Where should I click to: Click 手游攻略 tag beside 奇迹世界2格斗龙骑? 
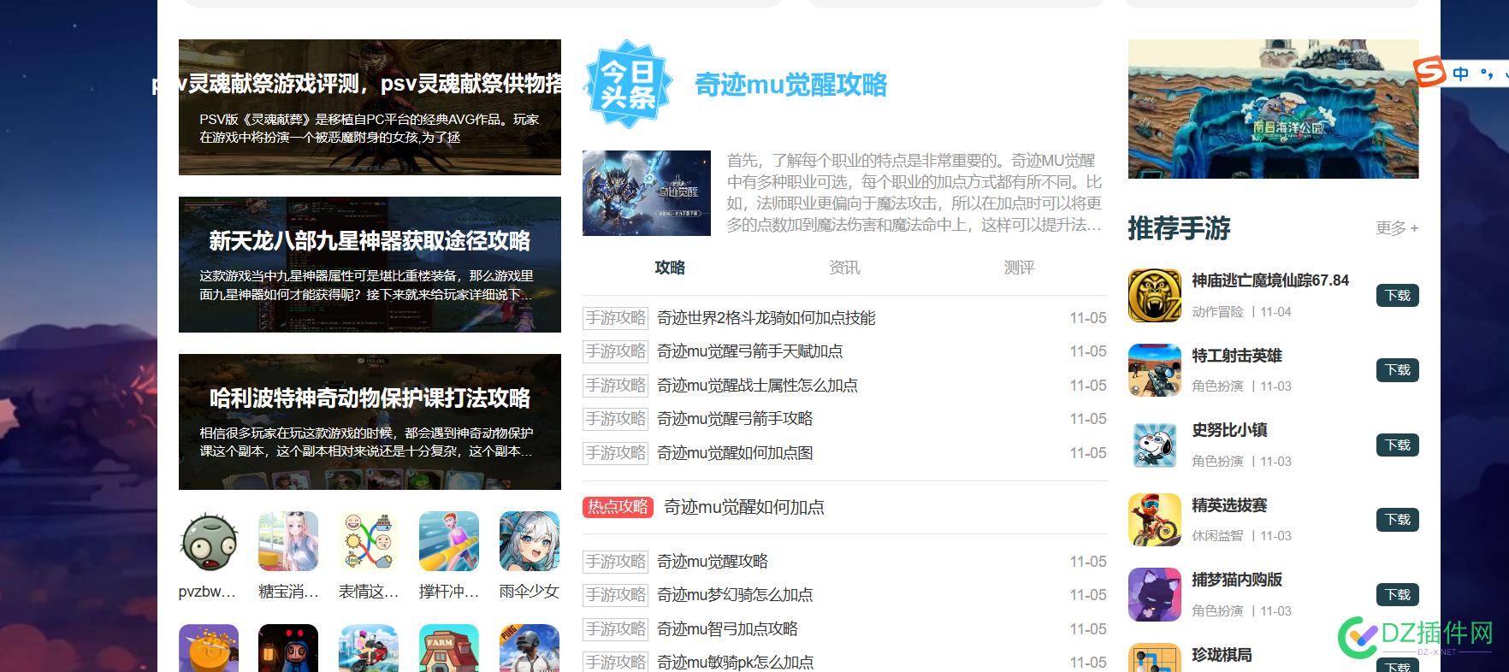[x=615, y=318]
